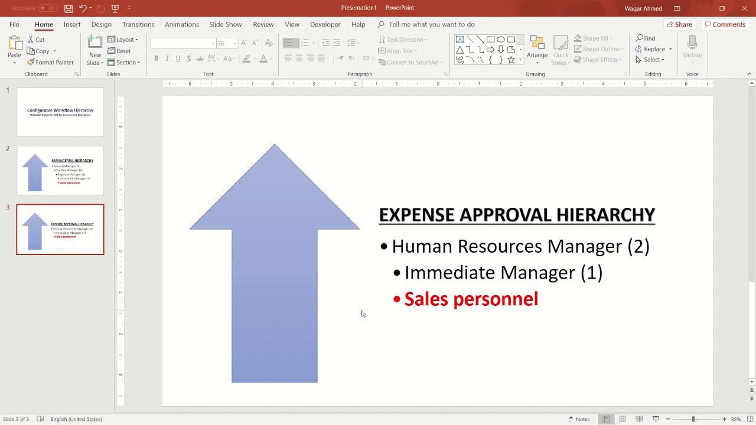This screenshot has height=425, width=756.
Task: Select the star shape in shapes gallery
Action: 511,60
